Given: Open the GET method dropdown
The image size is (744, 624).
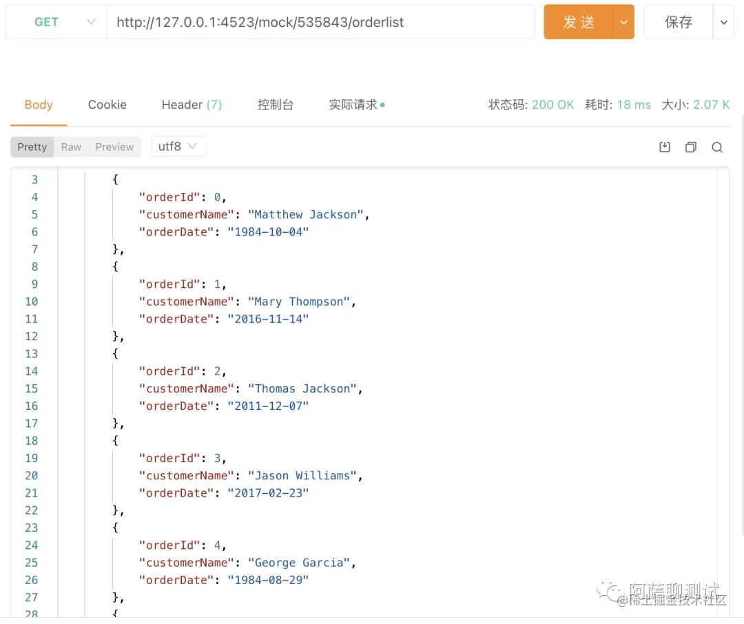Looking at the screenshot, I should coord(56,22).
